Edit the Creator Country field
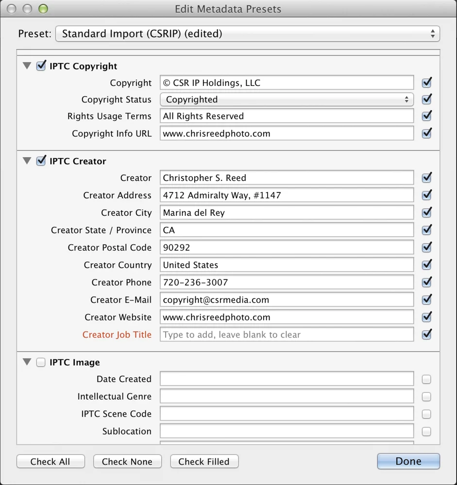Image resolution: width=457 pixels, height=485 pixels. [287, 265]
